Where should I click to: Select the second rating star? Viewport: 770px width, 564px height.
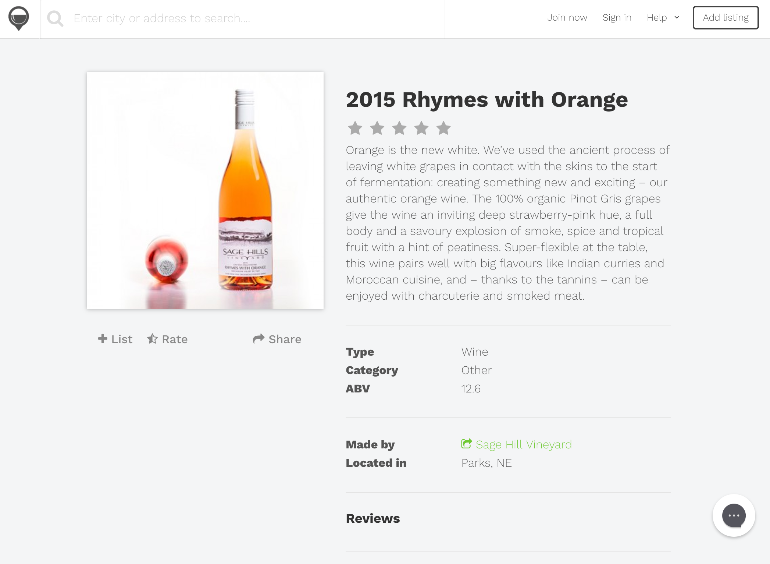click(377, 128)
